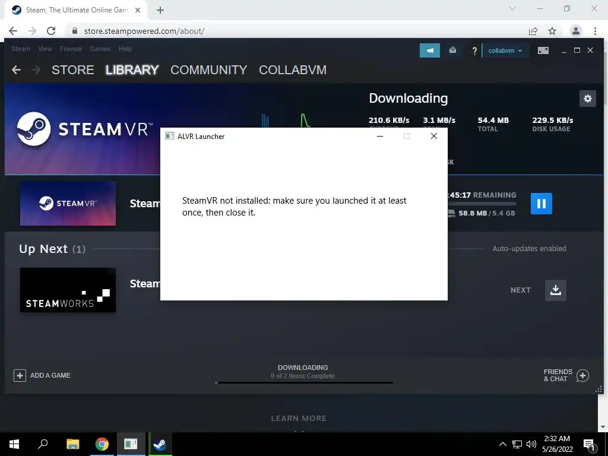608x456 pixels.
Task: Click FRIENDS & CHAT label
Action: (558, 375)
